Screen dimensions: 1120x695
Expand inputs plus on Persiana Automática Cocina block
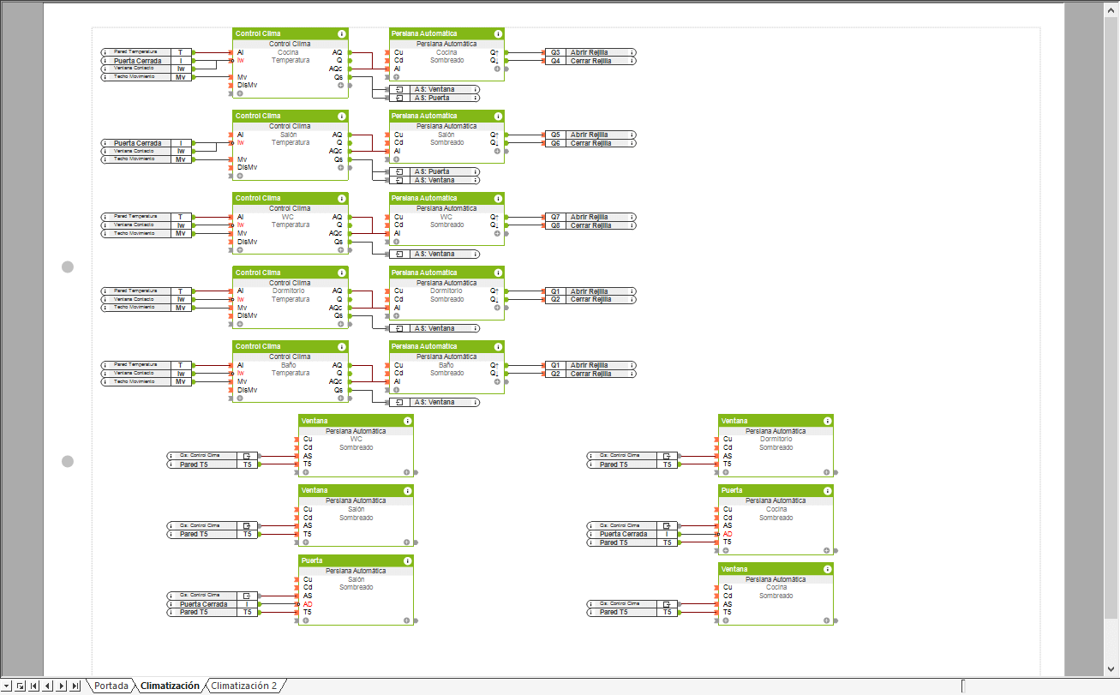click(x=396, y=77)
